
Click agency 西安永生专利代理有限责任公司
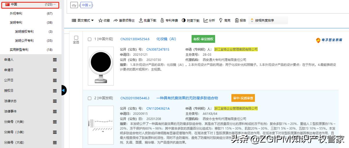(224, 119)
